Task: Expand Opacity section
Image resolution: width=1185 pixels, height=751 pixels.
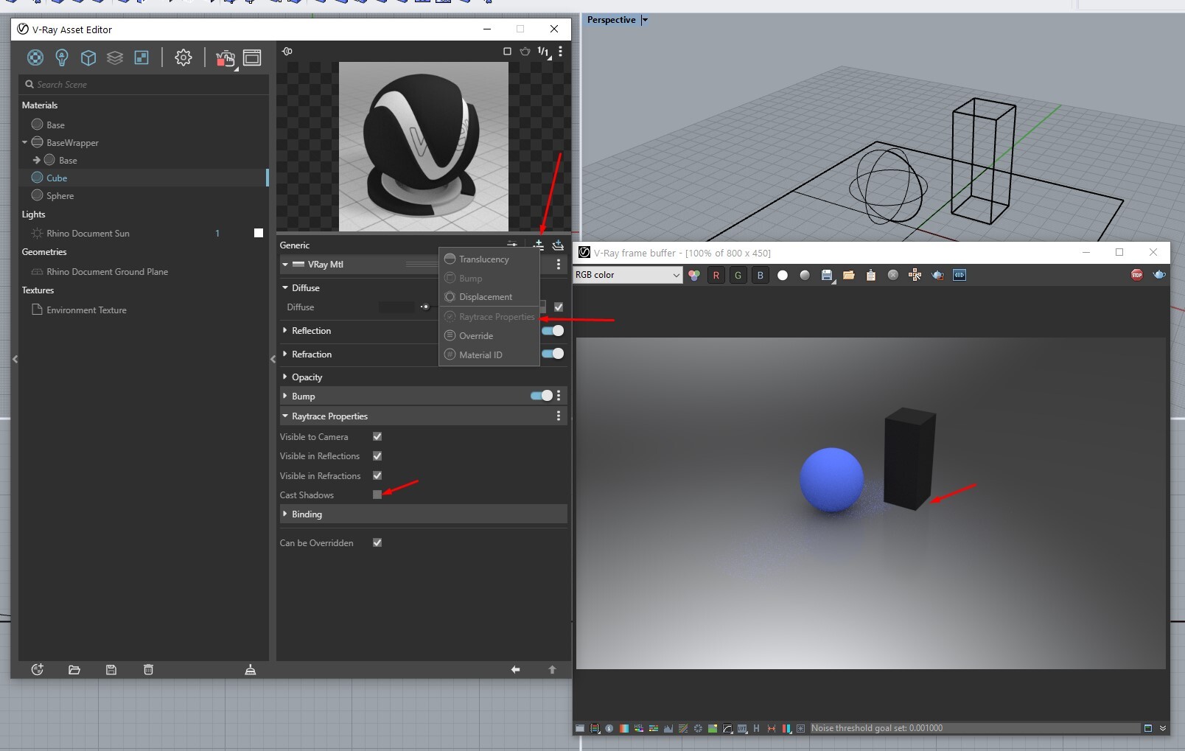Action: [284, 377]
